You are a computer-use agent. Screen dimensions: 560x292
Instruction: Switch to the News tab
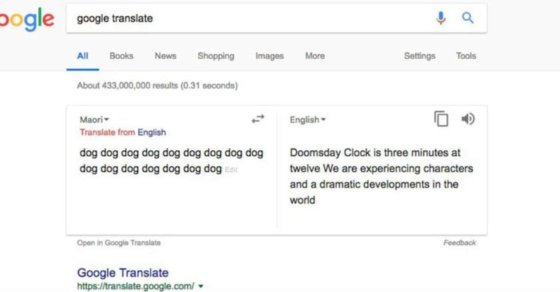[165, 56]
